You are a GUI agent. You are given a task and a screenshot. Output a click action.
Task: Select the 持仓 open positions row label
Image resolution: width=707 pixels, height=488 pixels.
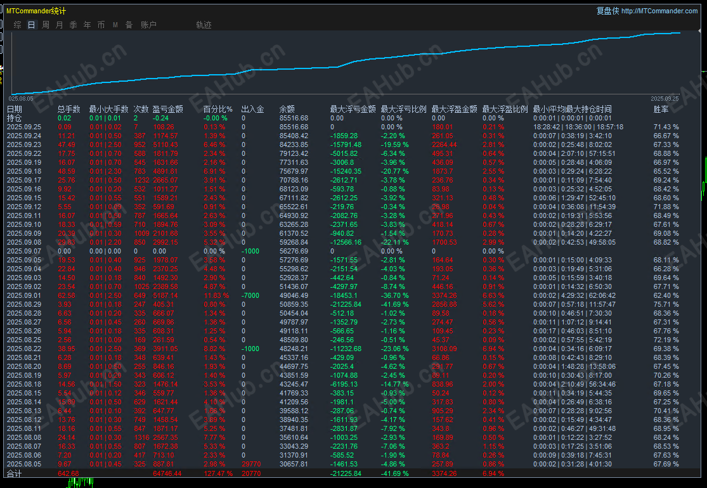15,118
